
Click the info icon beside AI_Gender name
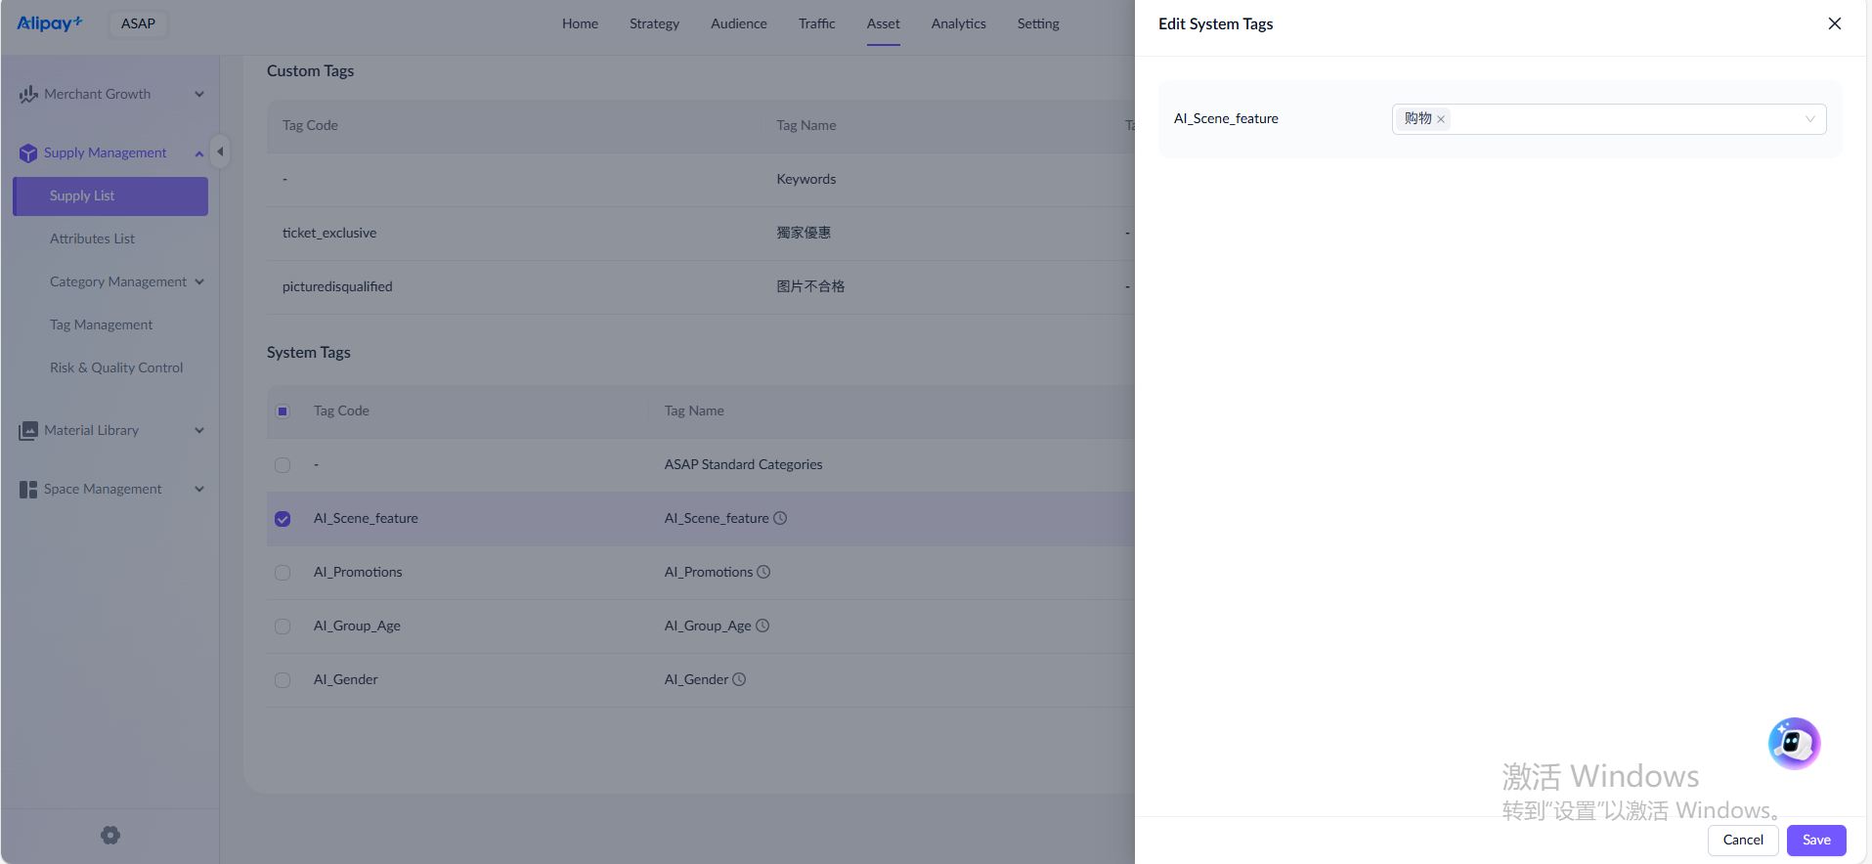tap(739, 679)
